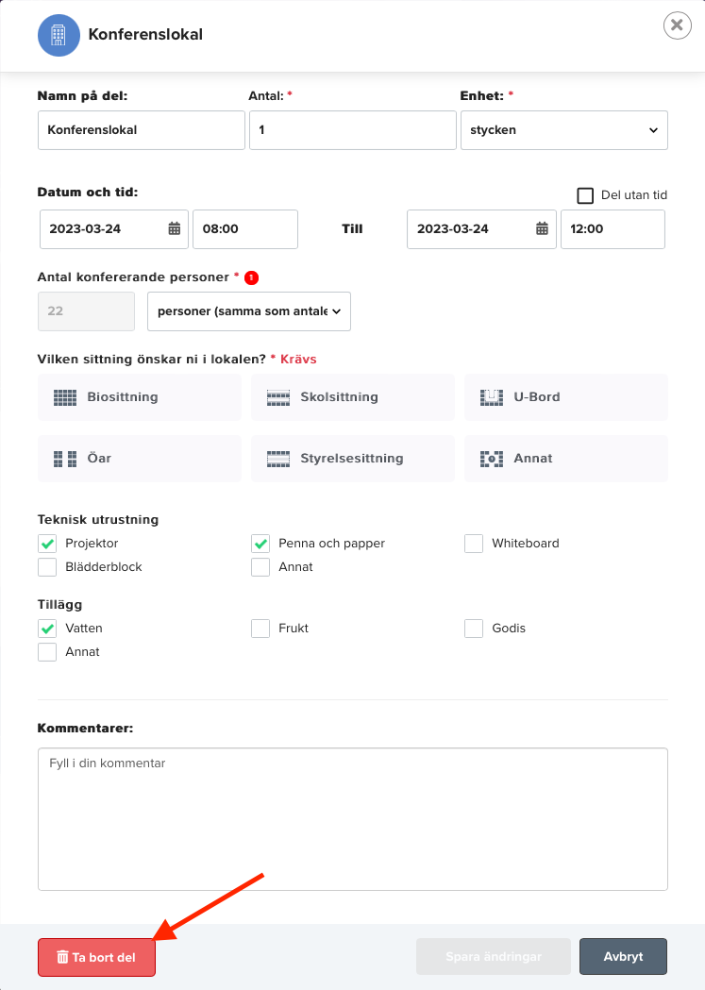The image size is (705, 990).
Task: Enable the Whiteboard checkbox
Action: tap(474, 544)
